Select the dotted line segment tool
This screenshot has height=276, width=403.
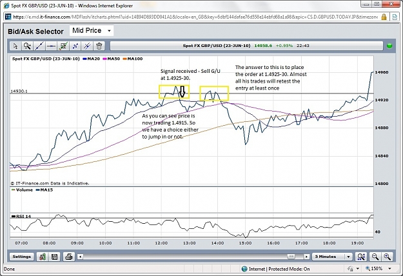75,46
